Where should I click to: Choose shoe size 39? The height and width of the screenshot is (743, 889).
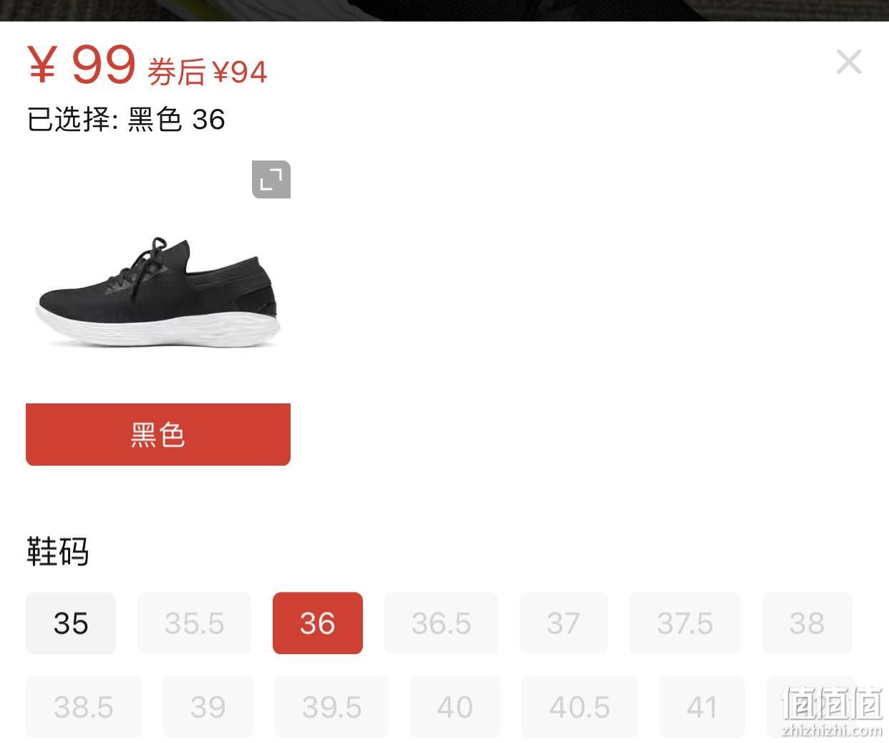point(208,707)
